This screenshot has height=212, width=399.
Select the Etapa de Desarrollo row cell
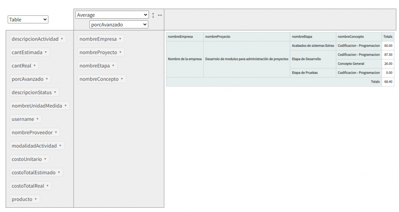[x=306, y=59]
